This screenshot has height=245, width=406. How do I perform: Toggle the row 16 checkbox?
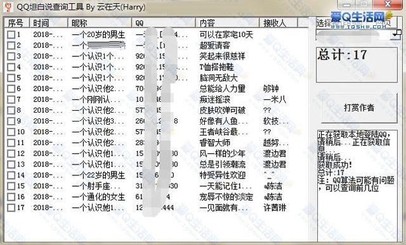coord(11,197)
